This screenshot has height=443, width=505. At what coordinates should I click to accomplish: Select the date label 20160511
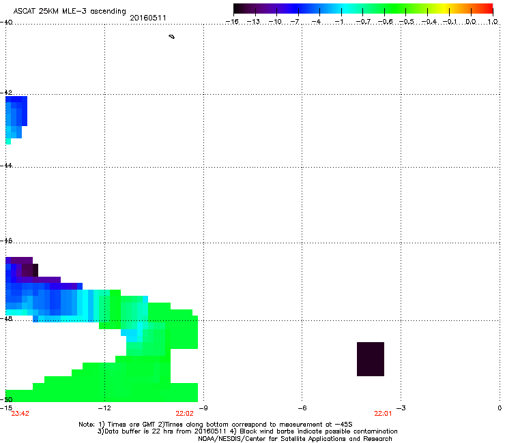click(148, 18)
